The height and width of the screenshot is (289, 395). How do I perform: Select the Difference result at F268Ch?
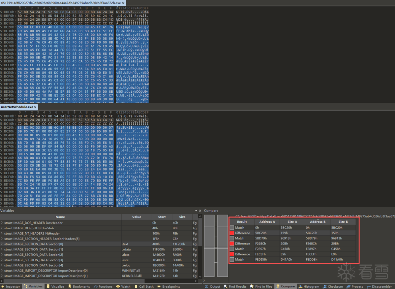click(x=292, y=244)
